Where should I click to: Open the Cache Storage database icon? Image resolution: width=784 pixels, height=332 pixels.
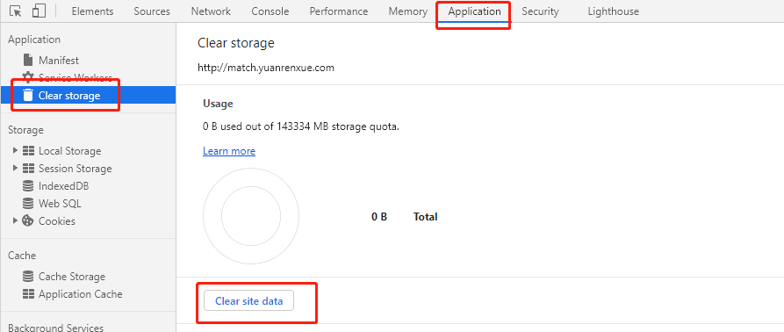pyautogui.click(x=28, y=277)
